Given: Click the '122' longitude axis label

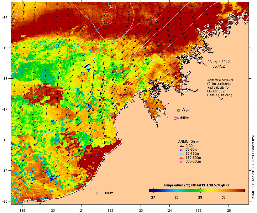Looking at the screenshot, I should [x=110, y=210].
